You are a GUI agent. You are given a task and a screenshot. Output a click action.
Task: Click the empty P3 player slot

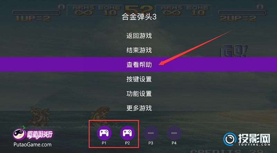[151, 133]
